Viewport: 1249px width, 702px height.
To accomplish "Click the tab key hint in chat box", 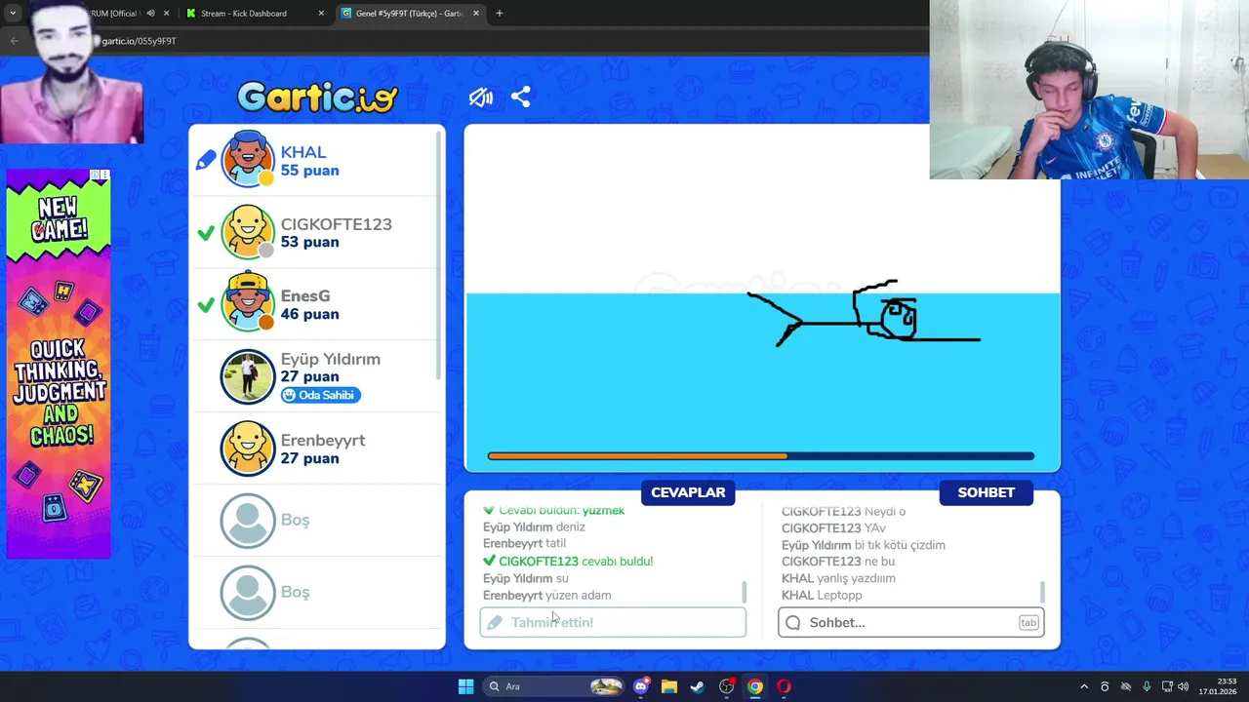I will click(1028, 622).
